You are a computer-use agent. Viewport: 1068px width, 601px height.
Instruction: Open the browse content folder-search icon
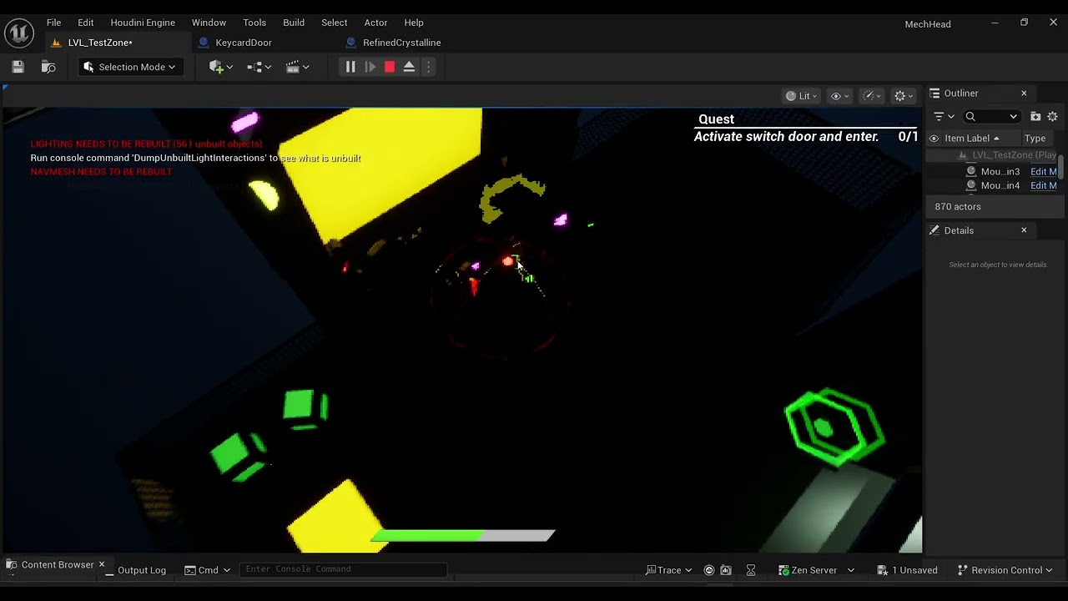coord(48,67)
